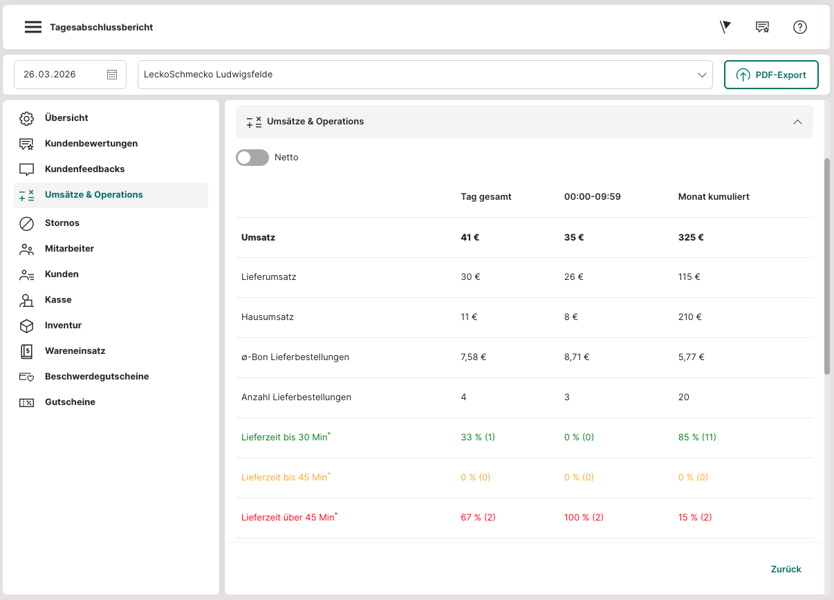Open Wareneinsatz in the sidebar

coord(75,351)
